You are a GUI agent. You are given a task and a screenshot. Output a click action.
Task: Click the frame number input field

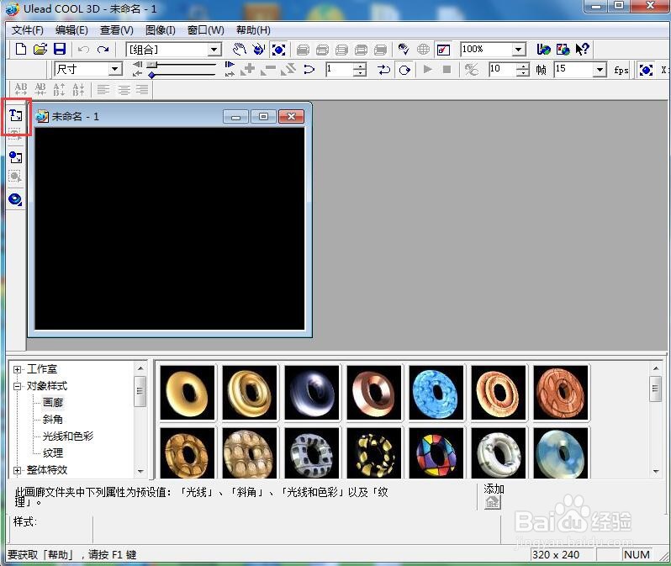pyautogui.click(x=340, y=69)
